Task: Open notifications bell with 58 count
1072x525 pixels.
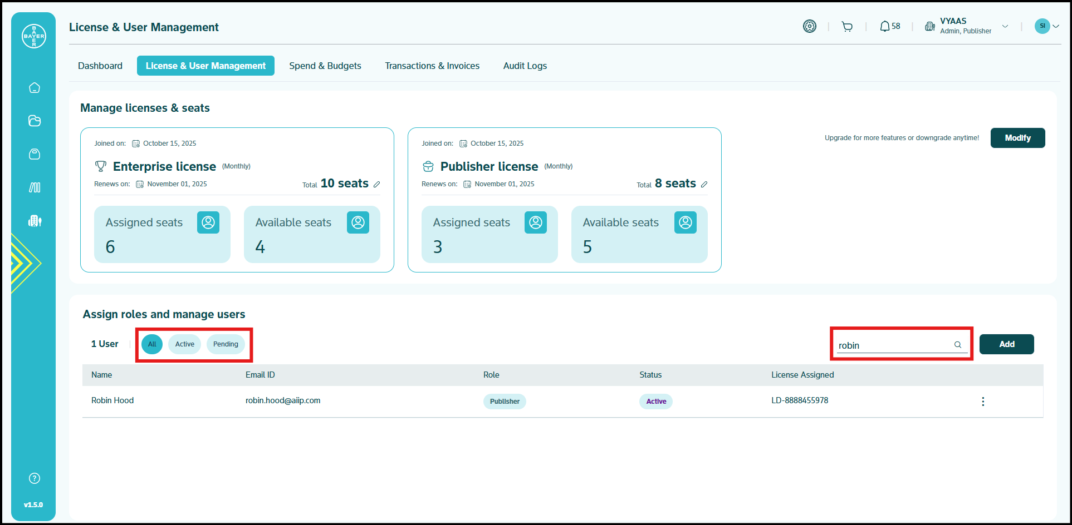Action: 889,26
